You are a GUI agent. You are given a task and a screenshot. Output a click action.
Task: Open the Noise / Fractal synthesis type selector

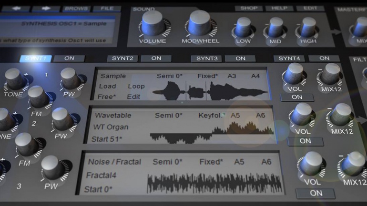(x=115, y=162)
